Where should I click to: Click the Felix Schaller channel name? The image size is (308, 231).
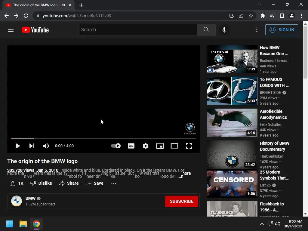tap(270, 124)
